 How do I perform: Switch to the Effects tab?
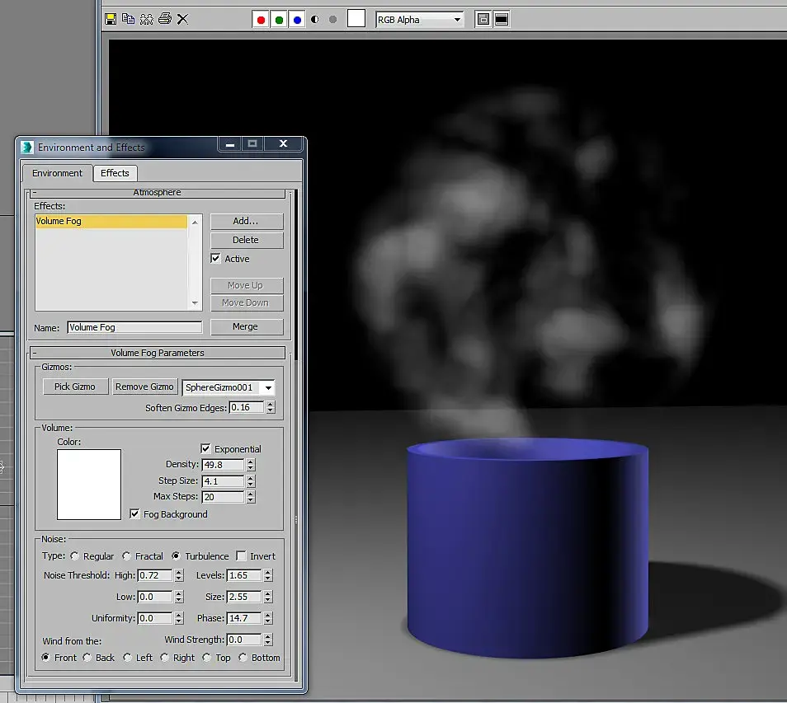click(115, 173)
